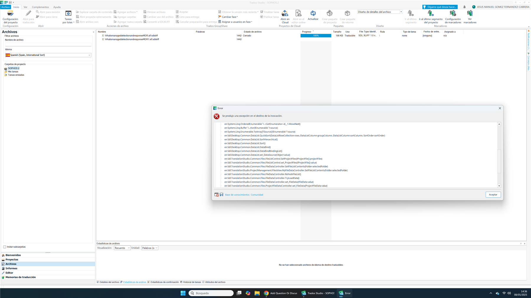
Task: Open Configuración de marcadores
Action: click(453, 17)
